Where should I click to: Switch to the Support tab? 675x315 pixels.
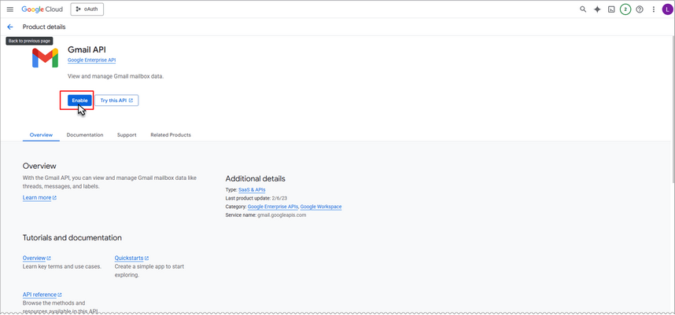pyautogui.click(x=127, y=134)
